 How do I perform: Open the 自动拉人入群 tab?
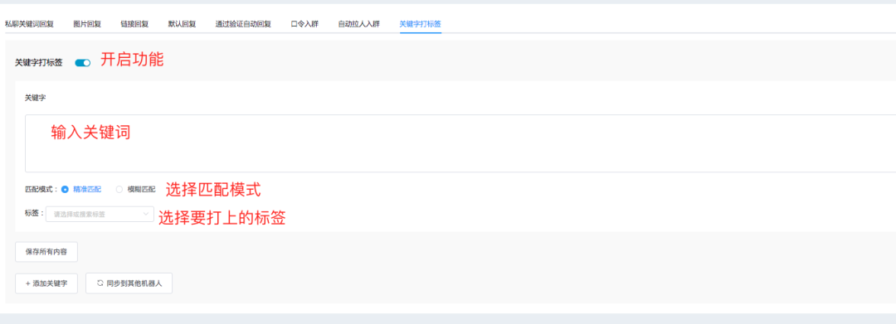(x=358, y=24)
